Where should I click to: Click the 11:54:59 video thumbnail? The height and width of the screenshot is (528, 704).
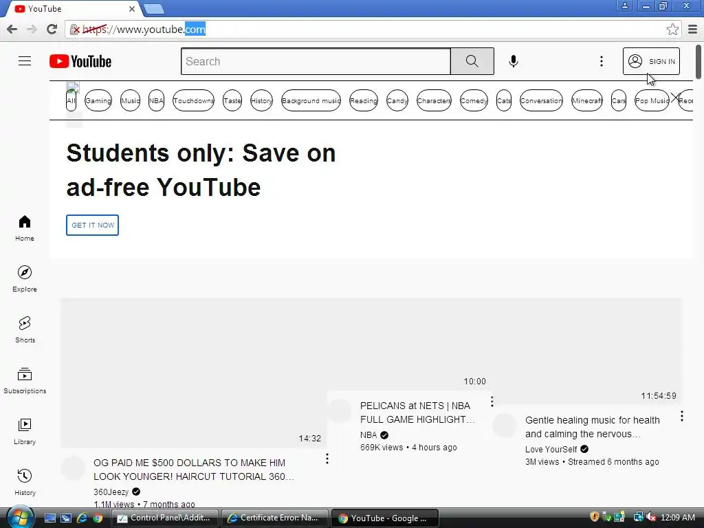[x=587, y=351]
